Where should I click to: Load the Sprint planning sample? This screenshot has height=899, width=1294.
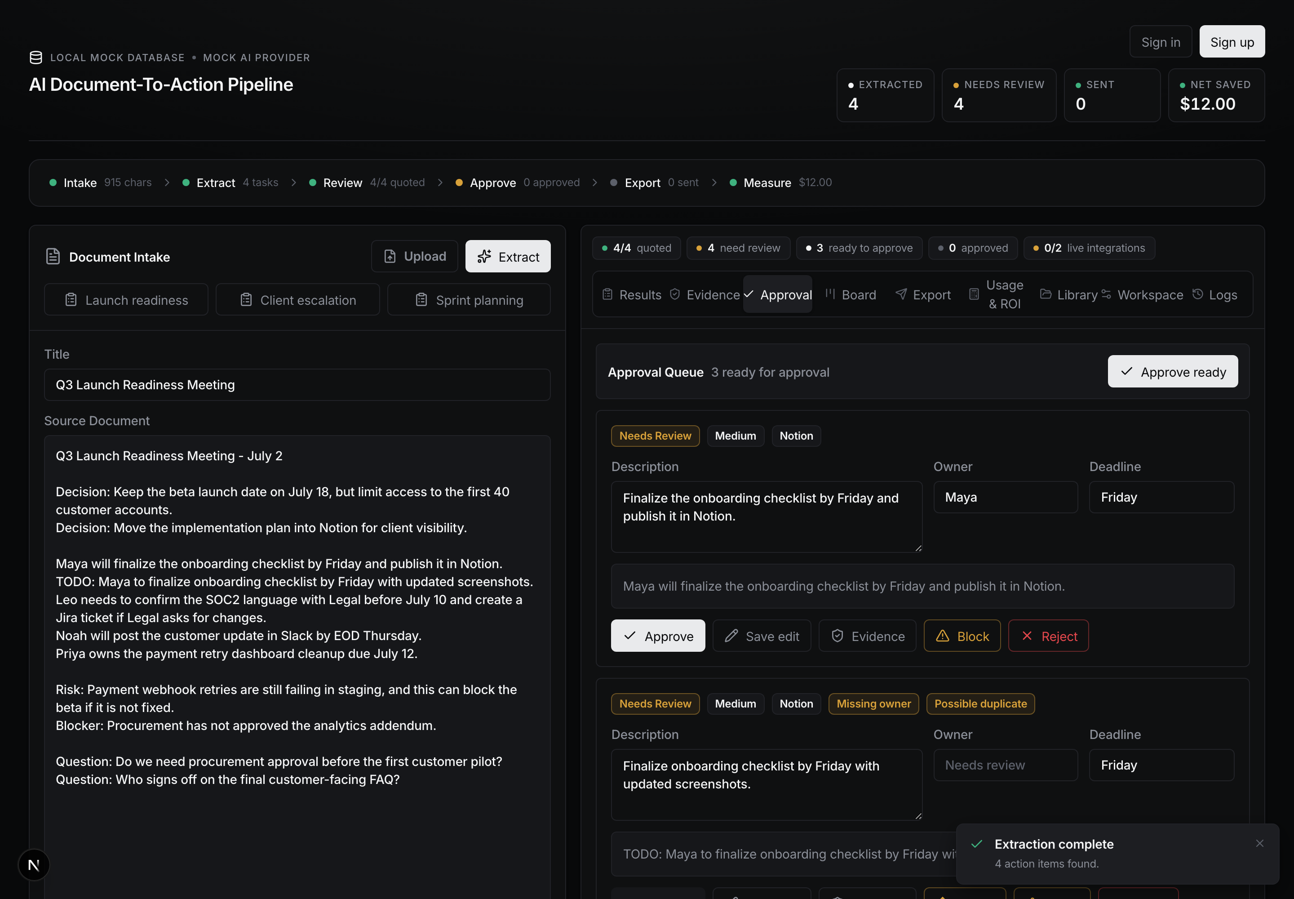coord(469,300)
